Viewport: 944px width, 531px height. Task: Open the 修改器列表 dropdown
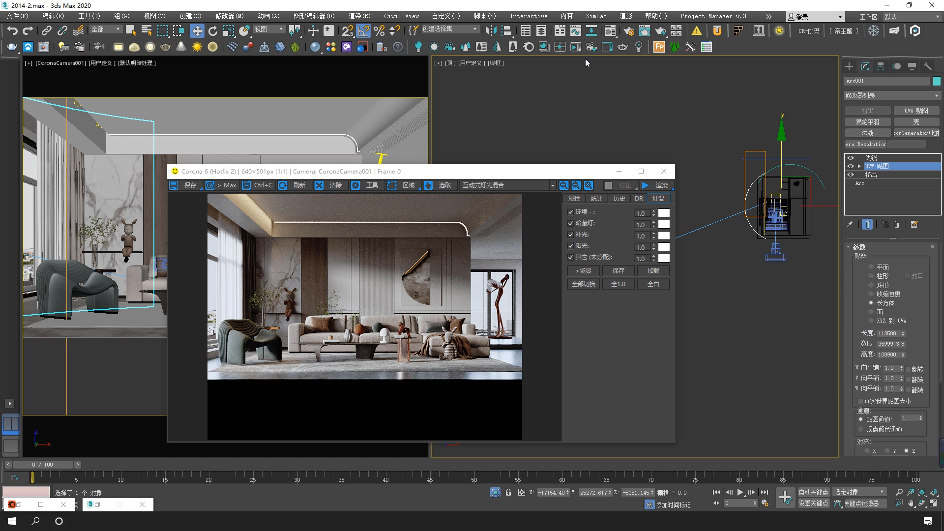click(x=892, y=95)
